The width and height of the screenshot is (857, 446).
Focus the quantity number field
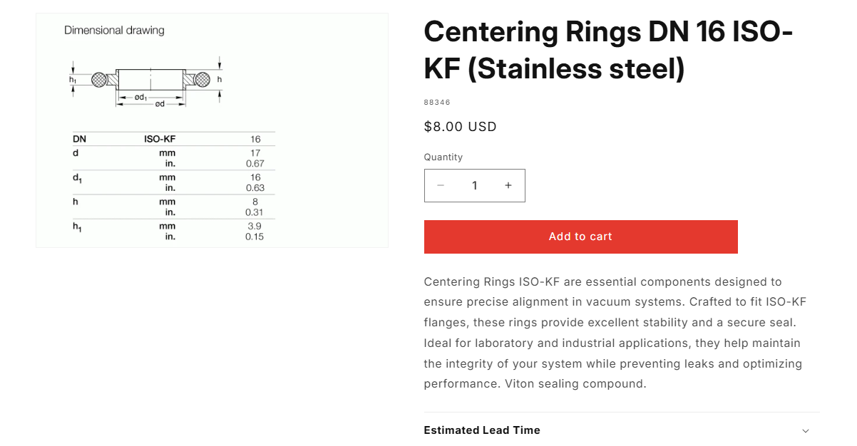pyautogui.click(x=475, y=185)
